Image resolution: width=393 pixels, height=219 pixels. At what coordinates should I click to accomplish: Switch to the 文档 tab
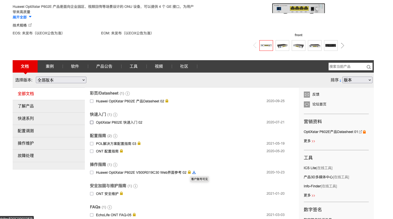(25, 66)
